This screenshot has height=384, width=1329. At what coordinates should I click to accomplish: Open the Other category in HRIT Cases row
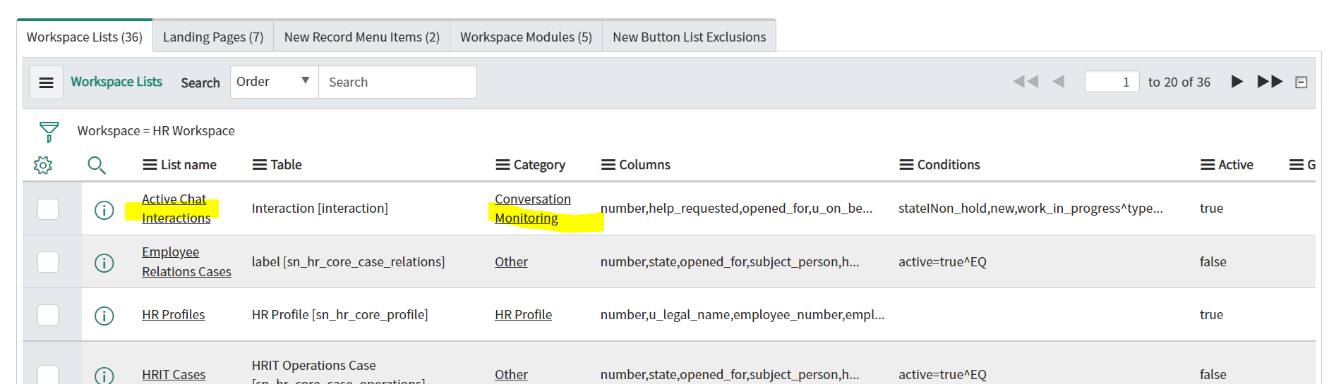(x=511, y=375)
